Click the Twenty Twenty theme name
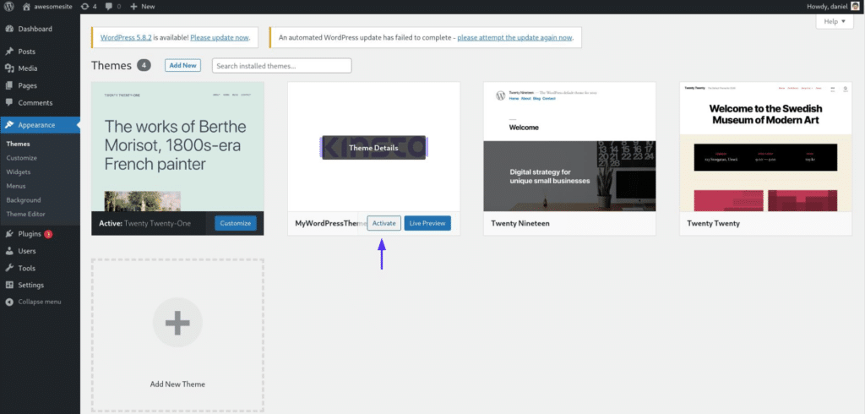 click(x=713, y=224)
